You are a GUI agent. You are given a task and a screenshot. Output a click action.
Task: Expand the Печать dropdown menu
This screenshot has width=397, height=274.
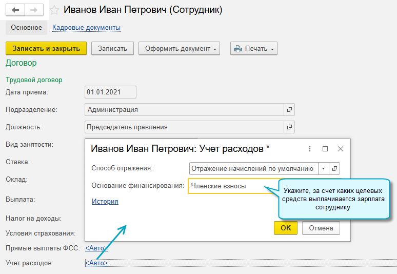[253, 48]
